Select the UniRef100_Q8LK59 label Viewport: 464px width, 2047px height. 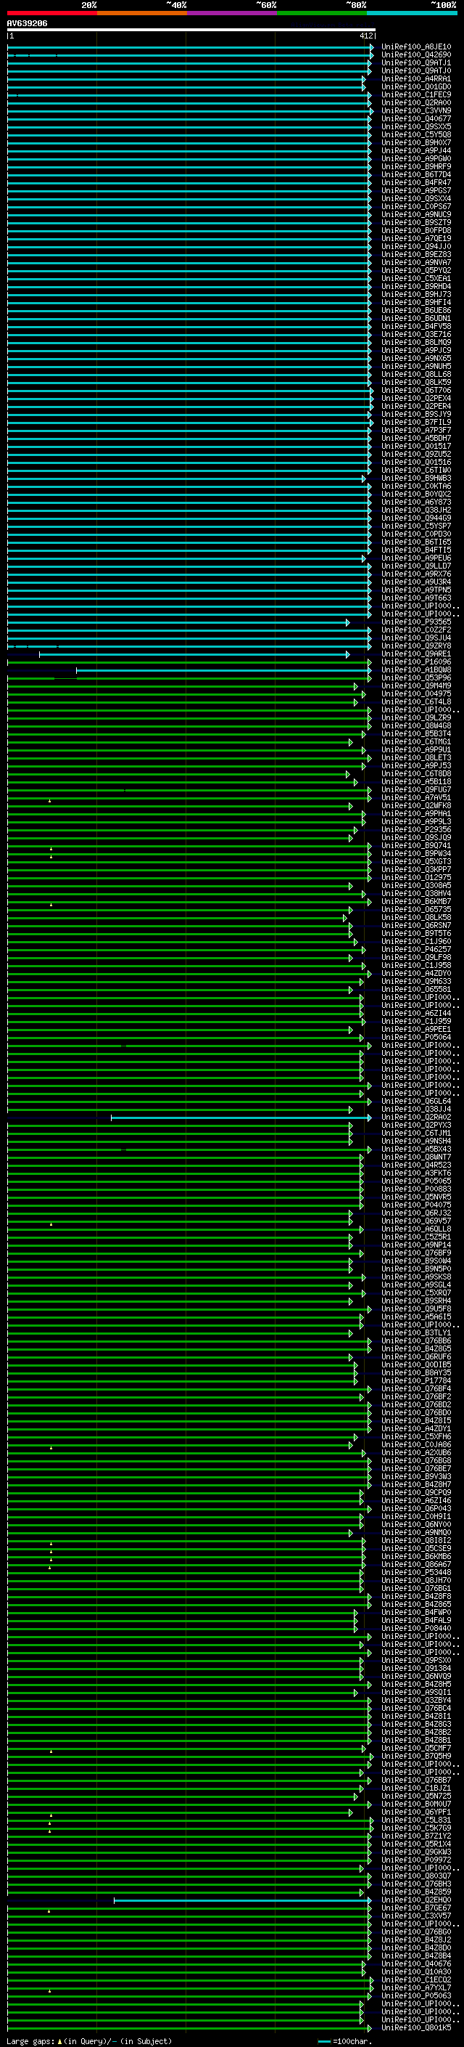click(416, 382)
